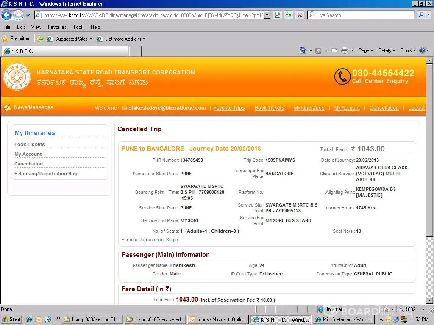Click the Logout link

(416, 108)
